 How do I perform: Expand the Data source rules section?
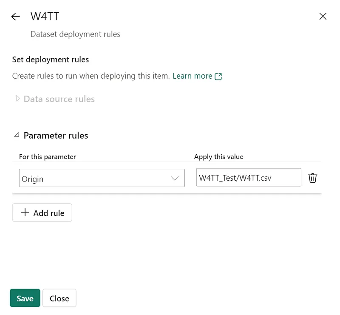pos(17,99)
